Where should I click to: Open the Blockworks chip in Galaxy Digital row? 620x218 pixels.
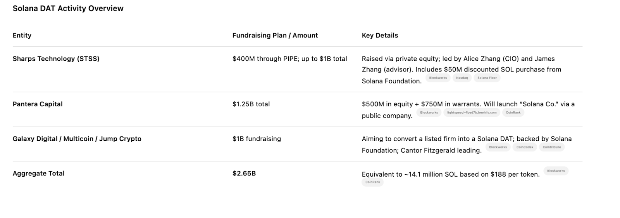point(498,147)
